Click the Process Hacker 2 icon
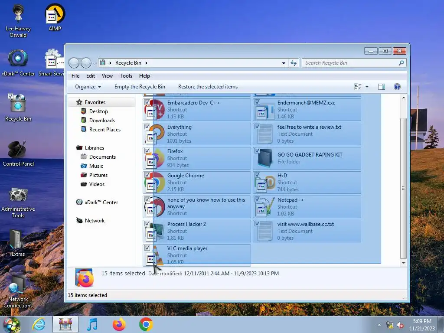The height and width of the screenshot is (333, 444). [x=155, y=231]
